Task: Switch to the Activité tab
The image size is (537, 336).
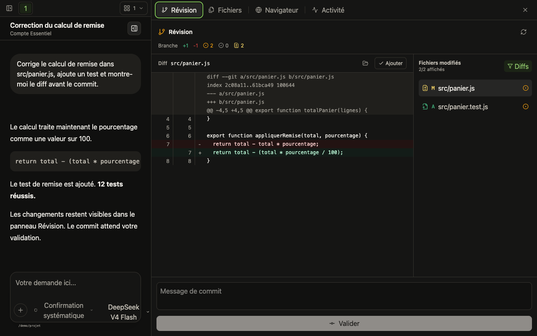Action: pos(328,10)
